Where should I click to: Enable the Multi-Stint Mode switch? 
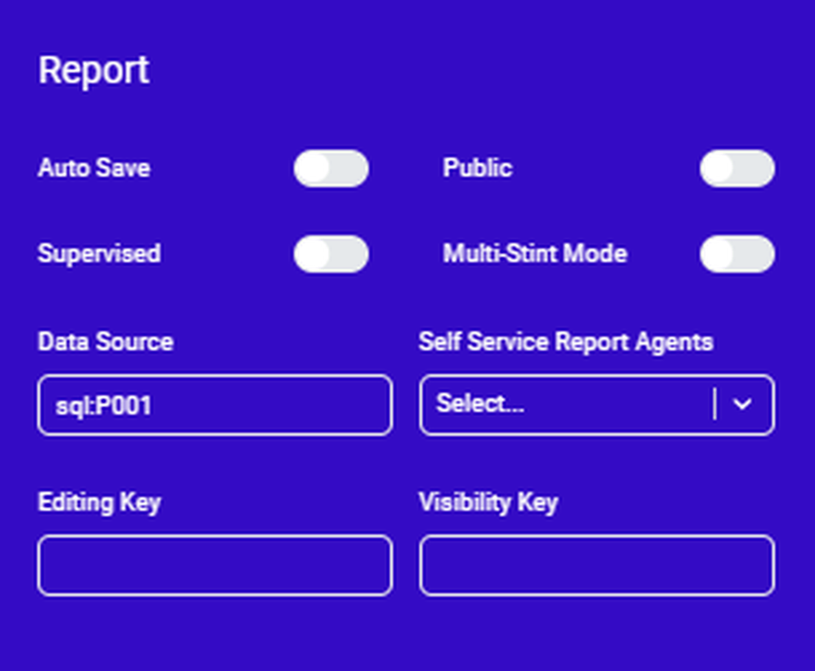tap(737, 254)
